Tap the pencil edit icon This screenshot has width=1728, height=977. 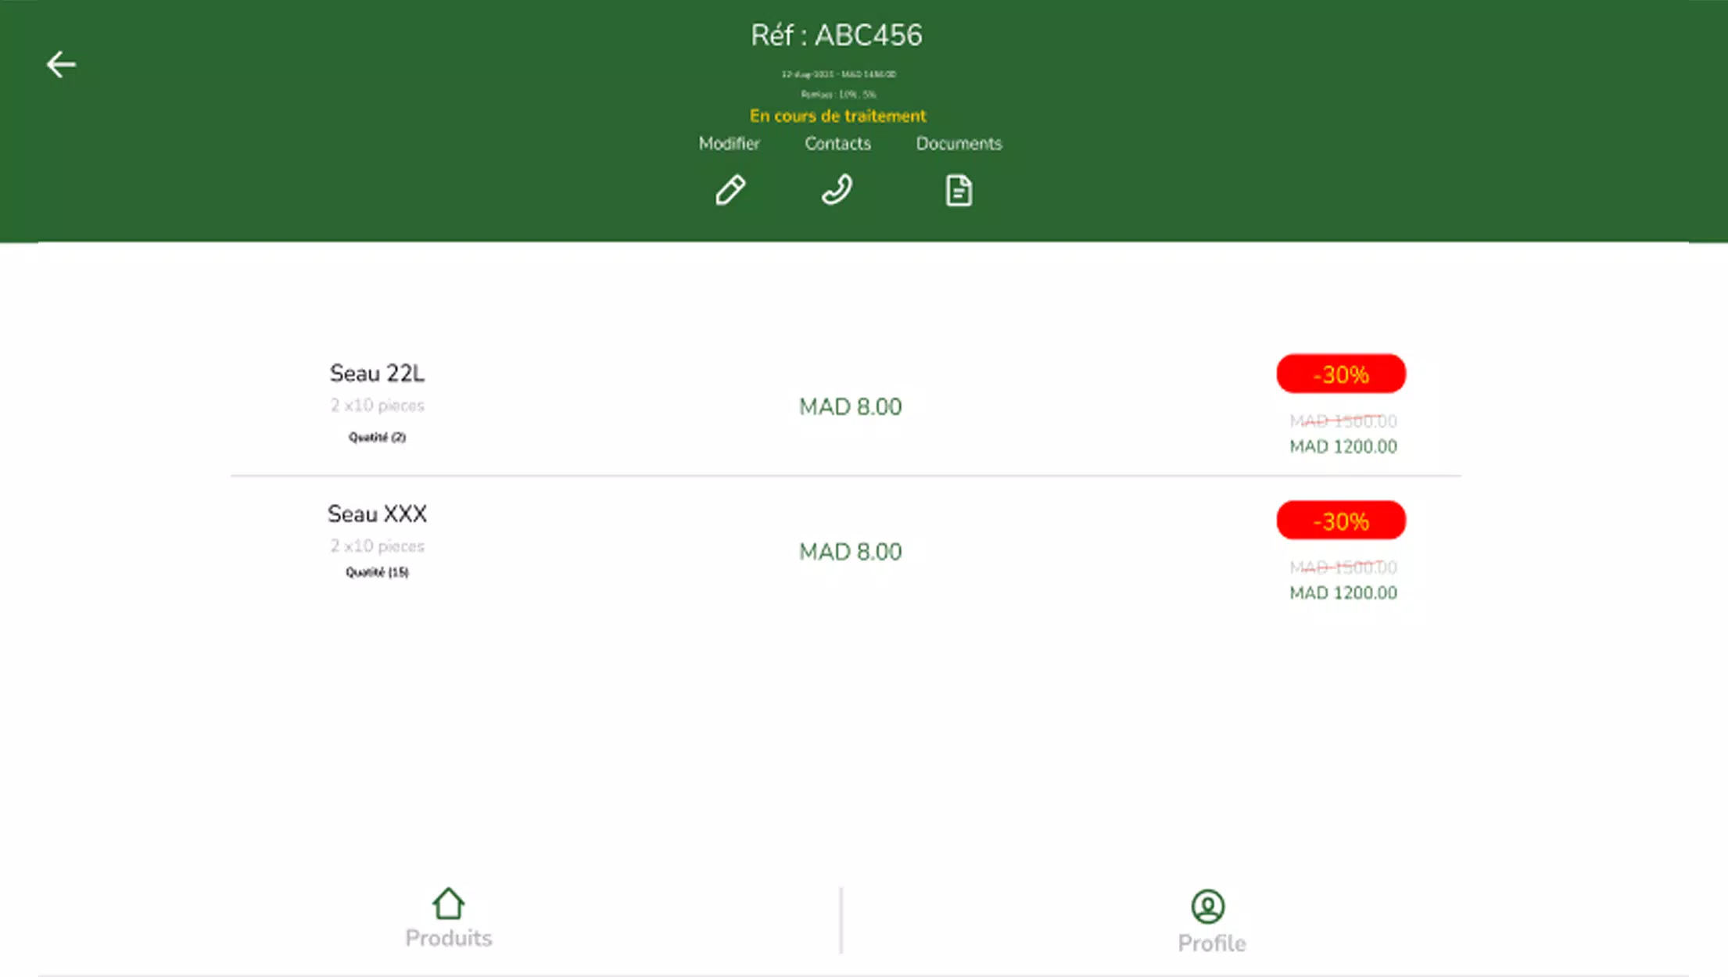tap(730, 190)
